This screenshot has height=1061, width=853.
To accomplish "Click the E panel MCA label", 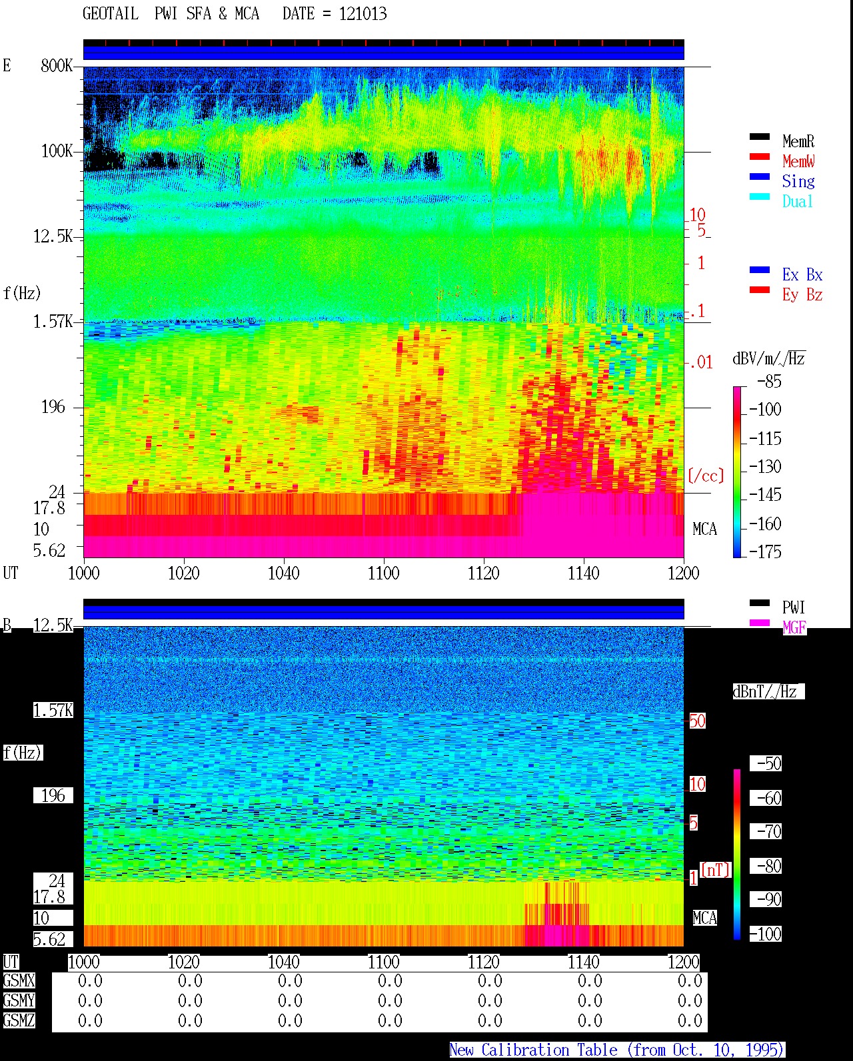I will click(704, 530).
